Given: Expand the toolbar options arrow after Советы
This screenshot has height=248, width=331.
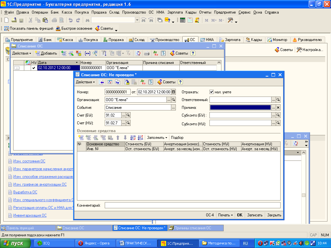Looking at the screenshot, I should tap(116, 30).
